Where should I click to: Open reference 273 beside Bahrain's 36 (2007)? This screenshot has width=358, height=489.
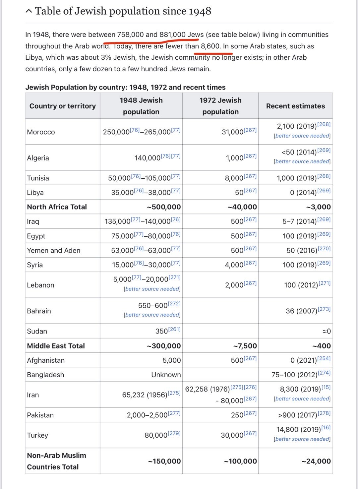click(324, 309)
